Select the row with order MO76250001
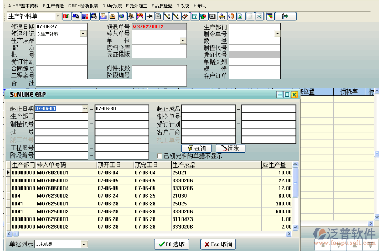Screen dimensions: 381x251 click(x=52, y=203)
